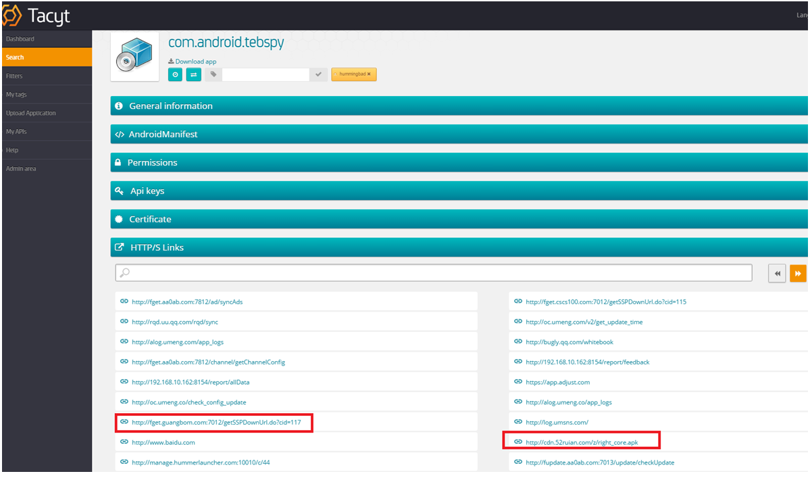Image resolution: width=810 pixels, height=478 pixels.
Task: Remove the hummingbad tag
Action: 369,74
